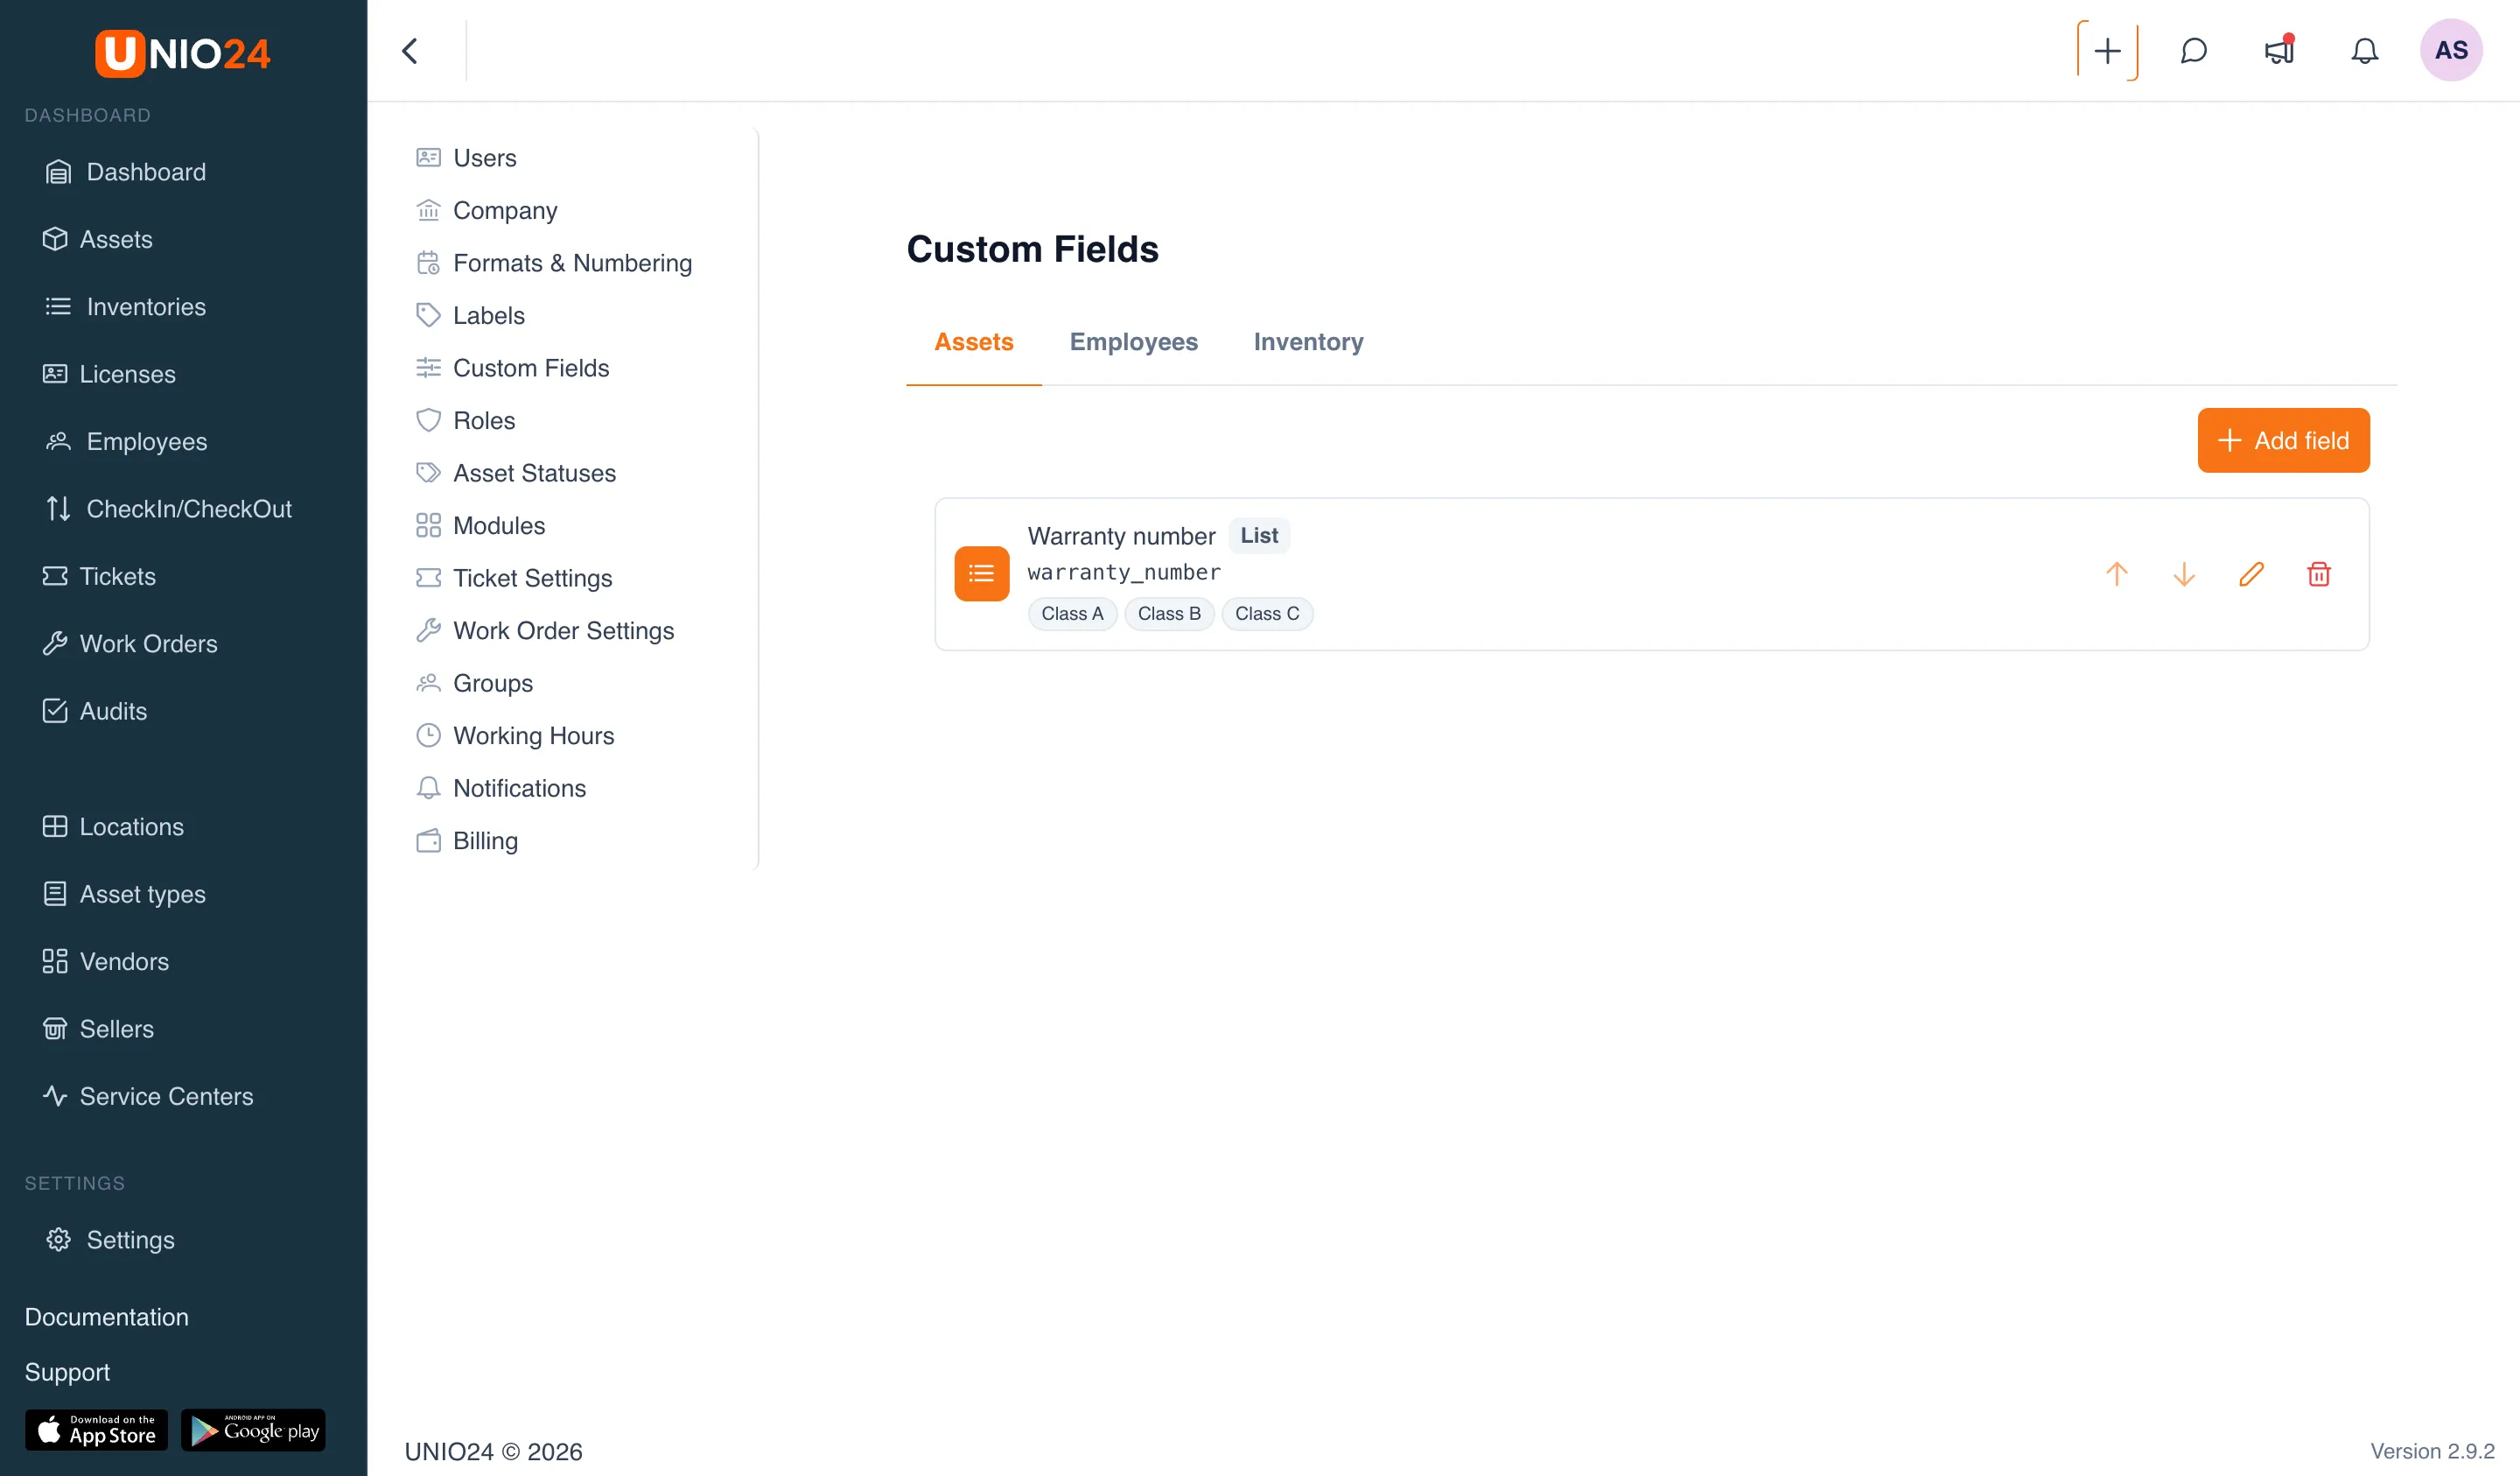Open Modules settings menu item
The height and width of the screenshot is (1476, 2520).
(480, 525)
